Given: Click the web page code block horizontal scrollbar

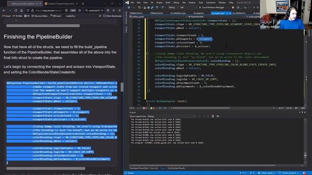Looking at the screenshot, I should (46, 169).
